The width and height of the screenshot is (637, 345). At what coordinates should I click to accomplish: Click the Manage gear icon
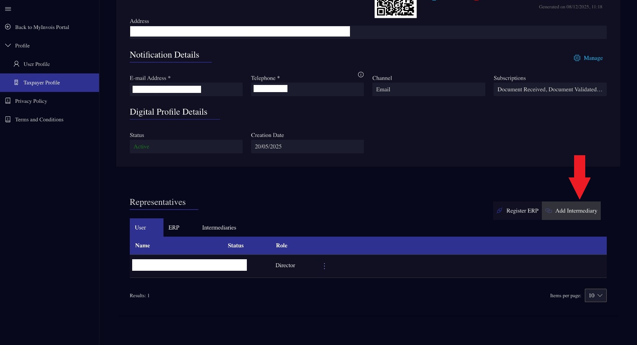[x=577, y=58]
